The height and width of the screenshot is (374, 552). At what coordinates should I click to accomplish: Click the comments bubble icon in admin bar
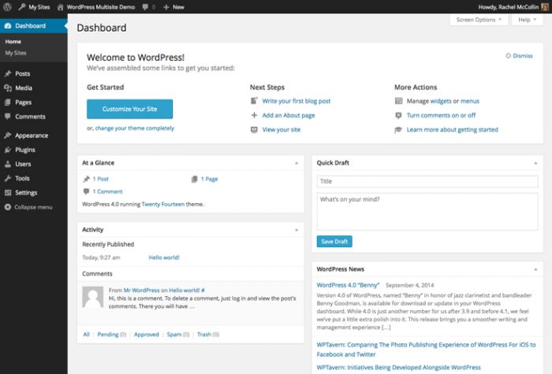coord(145,6)
